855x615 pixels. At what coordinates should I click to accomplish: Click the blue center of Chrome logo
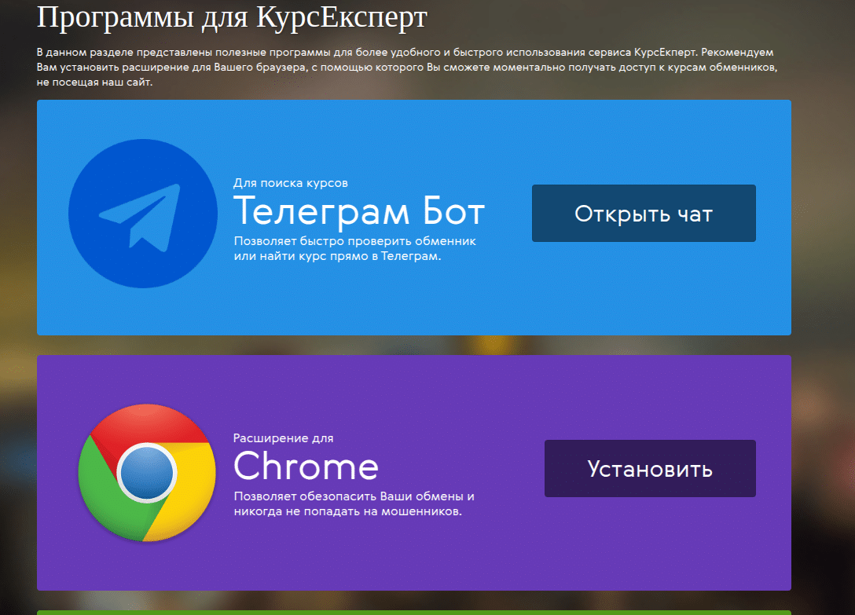(x=146, y=471)
